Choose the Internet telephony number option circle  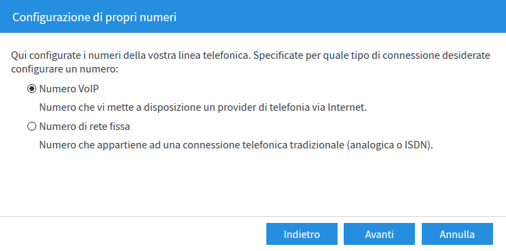pos(31,89)
